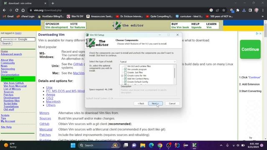
Task: Open About Vim in the vim.org sidebar
Action: pos(7,60)
